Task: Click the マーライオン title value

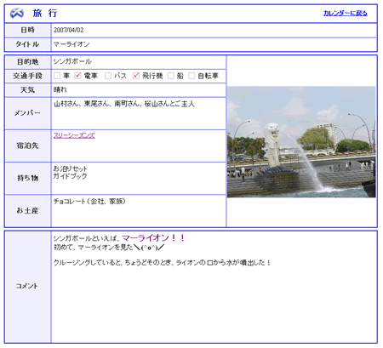Action: (71, 44)
